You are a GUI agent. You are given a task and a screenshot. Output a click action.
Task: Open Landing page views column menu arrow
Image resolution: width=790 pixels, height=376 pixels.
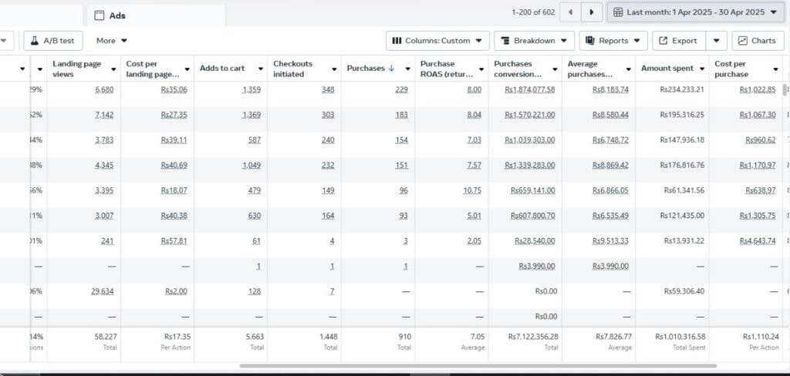point(113,69)
